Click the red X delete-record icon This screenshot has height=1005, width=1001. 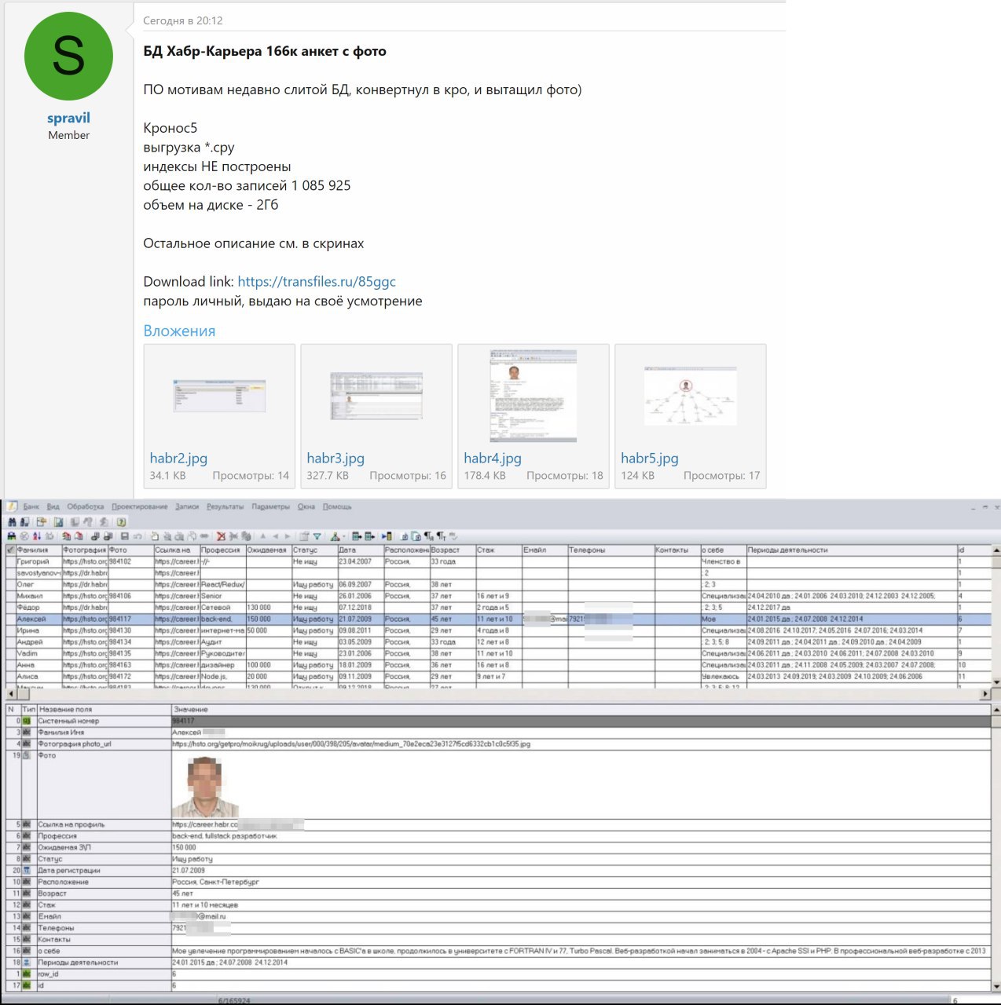pyautogui.click(x=221, y=536)
